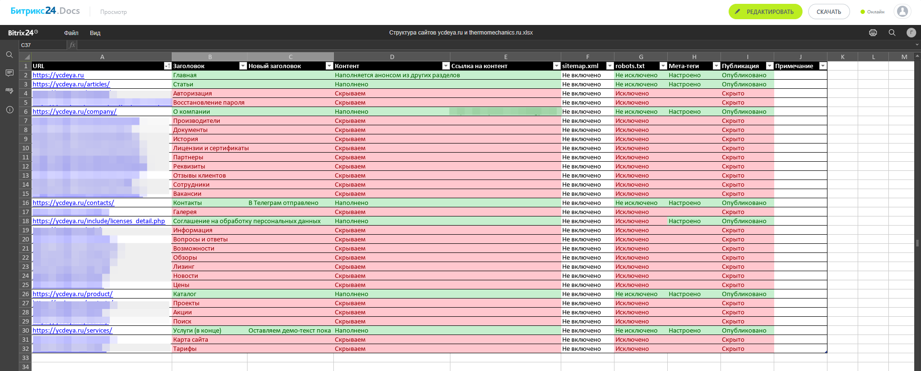Open the Файл menu

point(71,33)
